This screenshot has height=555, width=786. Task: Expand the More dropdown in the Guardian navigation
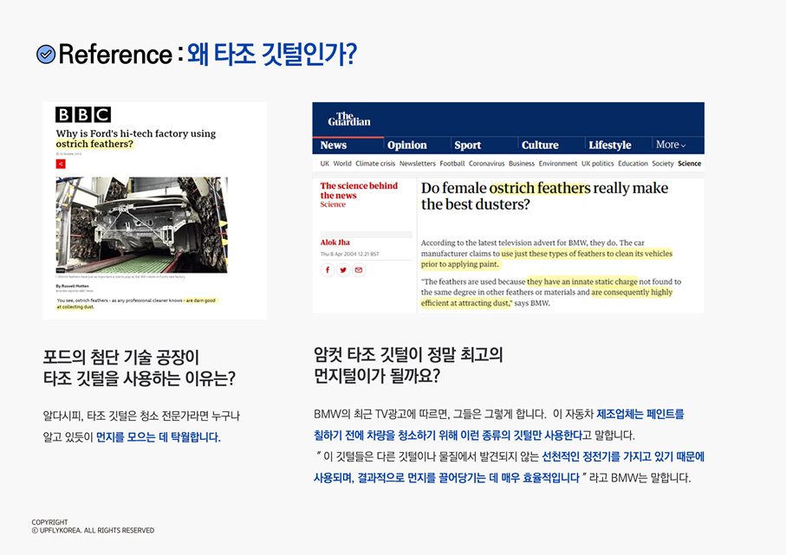tap(669, 145)
